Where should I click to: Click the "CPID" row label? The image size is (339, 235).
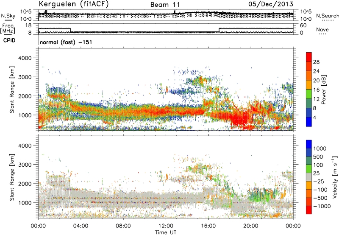point(9,40)
